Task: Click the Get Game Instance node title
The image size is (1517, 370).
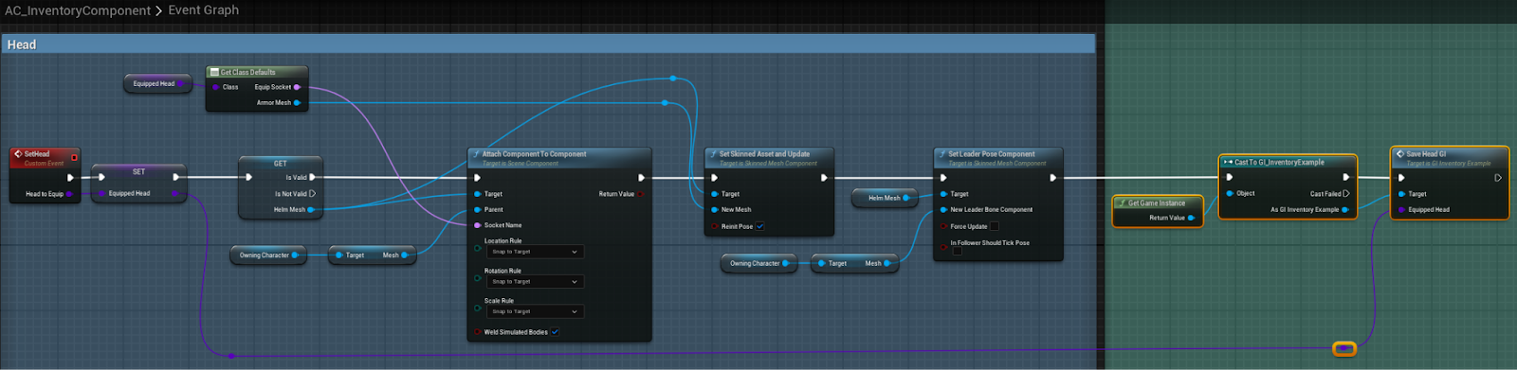Action: tap(1157, 203)
